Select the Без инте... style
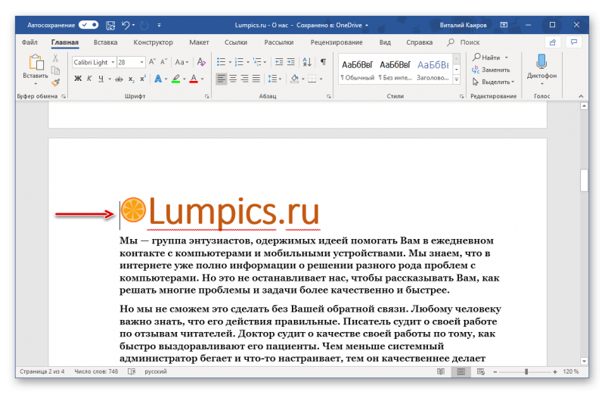 pyautogui.click(x=395, y=70)
